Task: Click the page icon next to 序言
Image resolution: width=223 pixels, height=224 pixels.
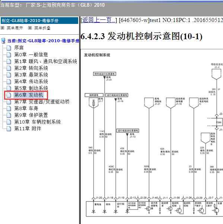Action: tap(9, 48)
